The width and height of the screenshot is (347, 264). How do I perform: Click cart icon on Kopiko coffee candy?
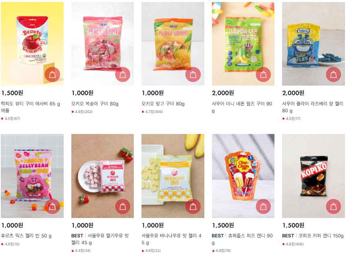(x=334, y=207)
